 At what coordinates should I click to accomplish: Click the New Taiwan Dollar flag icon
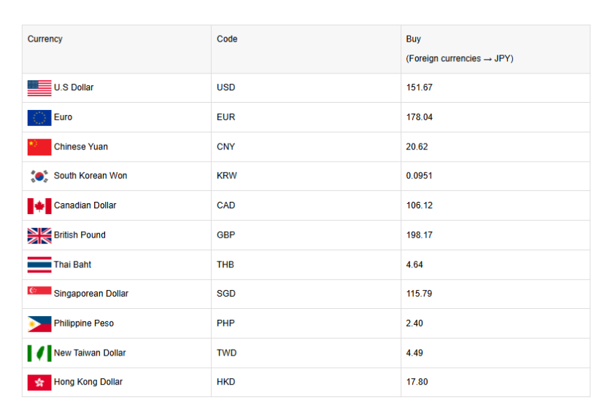(39, 353)
